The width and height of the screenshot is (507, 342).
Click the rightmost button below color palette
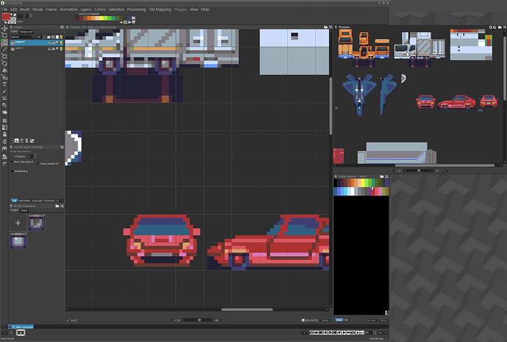384,321
